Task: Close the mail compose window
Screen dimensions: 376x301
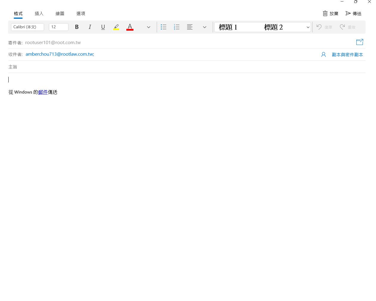Action: tap(369, 2)
